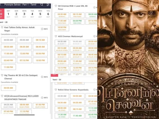Select SAT 1 OCT date tab
Screen dimensions: 159x119
coord(8,14)
